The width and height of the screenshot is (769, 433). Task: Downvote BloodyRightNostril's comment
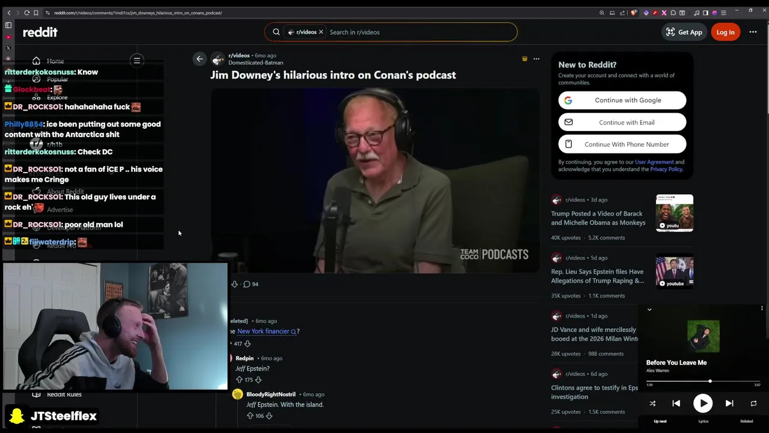(x=269, y=416)
